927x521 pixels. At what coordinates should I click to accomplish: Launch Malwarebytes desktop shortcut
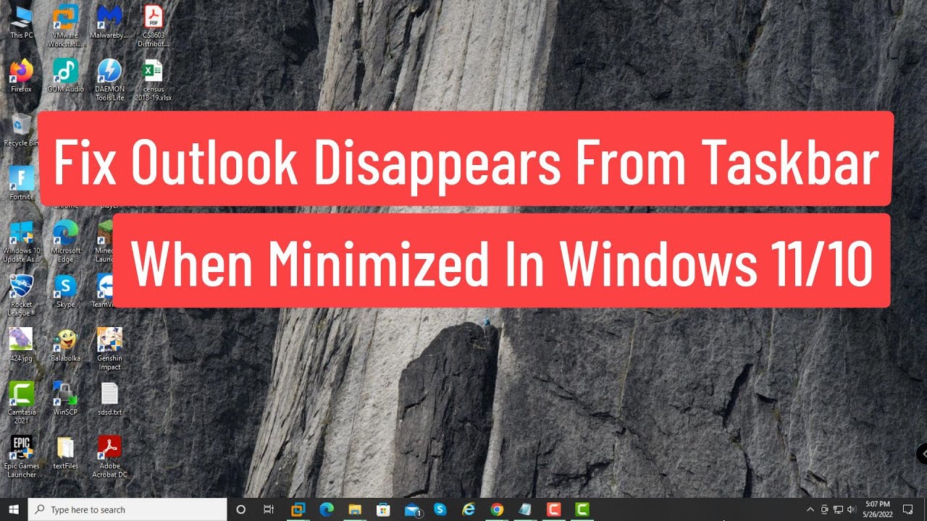109,22
